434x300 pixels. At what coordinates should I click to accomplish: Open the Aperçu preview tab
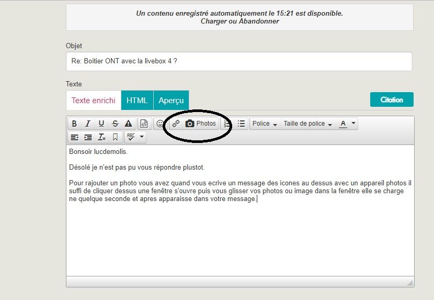171,101
